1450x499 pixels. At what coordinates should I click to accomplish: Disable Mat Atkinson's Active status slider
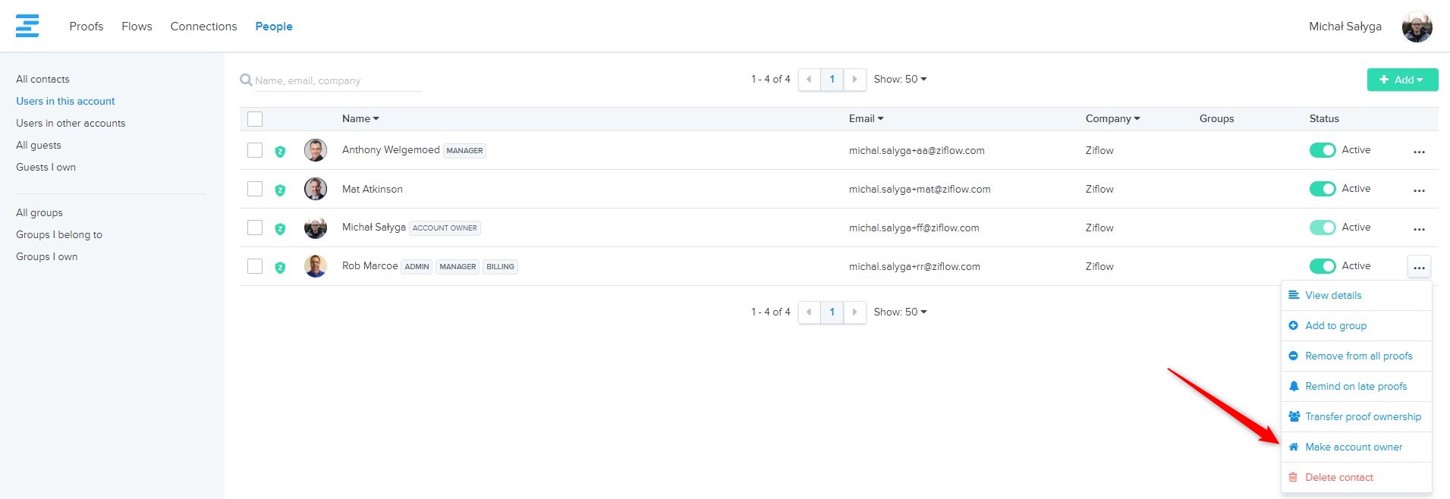point(1323,189)
